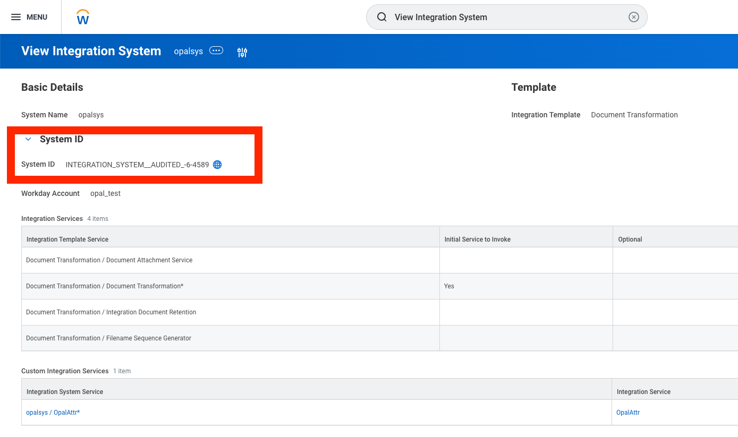Viewport: 738px width, 437px height.
Task: Go to Workday home via logo
Action: pos(83,17)
